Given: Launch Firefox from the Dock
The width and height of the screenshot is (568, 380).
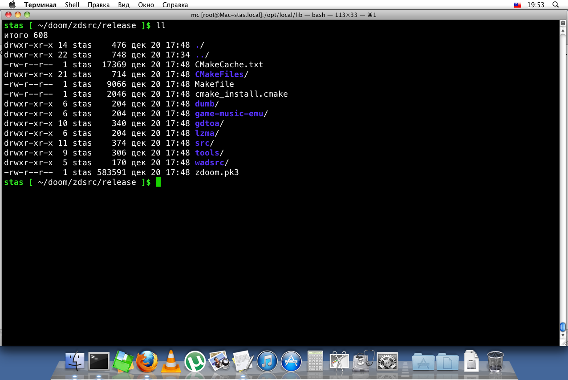Looking at the screenshot, I should (147, 360).
